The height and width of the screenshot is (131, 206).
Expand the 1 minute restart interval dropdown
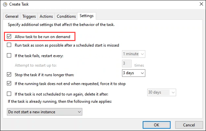tap(134, 54)
